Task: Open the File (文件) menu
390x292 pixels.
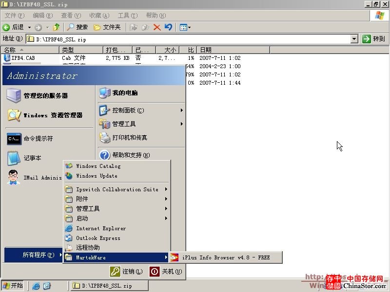Action: pyautogui.click(x=15, y=16)
